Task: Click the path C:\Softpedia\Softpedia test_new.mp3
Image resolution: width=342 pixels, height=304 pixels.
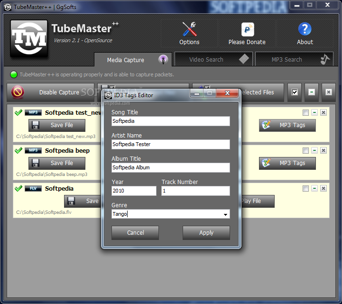Action: [56, 136]
